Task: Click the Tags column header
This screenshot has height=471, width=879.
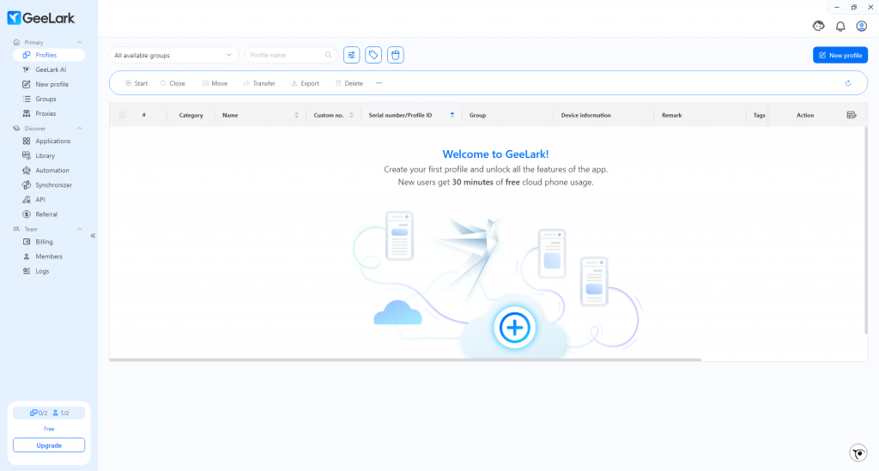Action: 759,115
